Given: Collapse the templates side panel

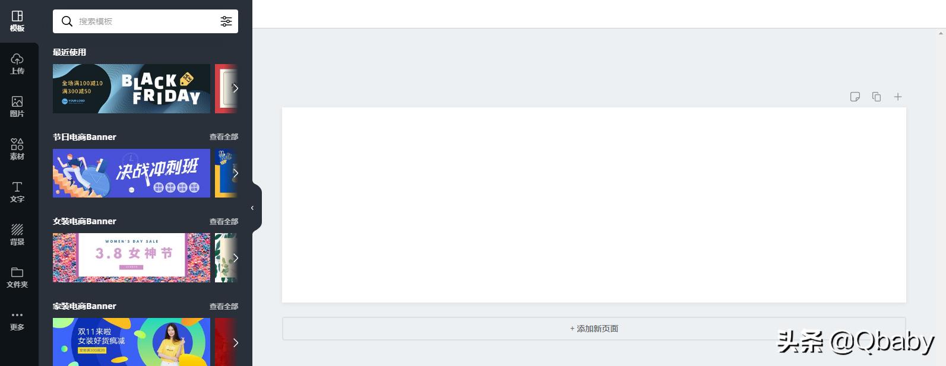Looking at the screenshot, I should [253, 208].
